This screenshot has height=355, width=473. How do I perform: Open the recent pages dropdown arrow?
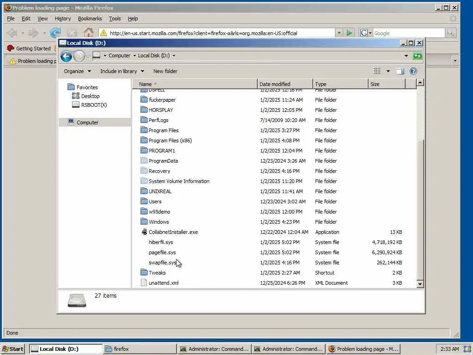point(88,56)
